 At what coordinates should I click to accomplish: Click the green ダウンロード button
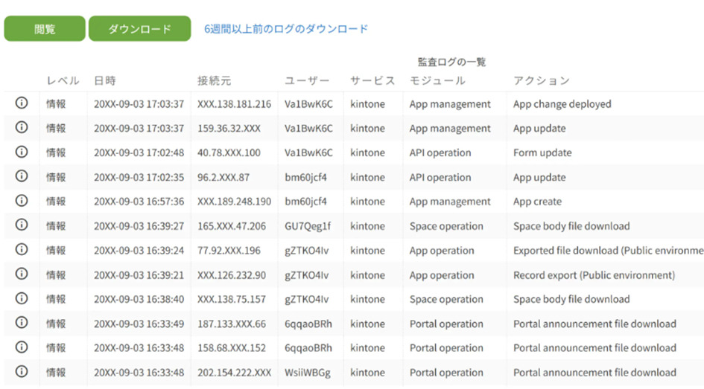139,29
